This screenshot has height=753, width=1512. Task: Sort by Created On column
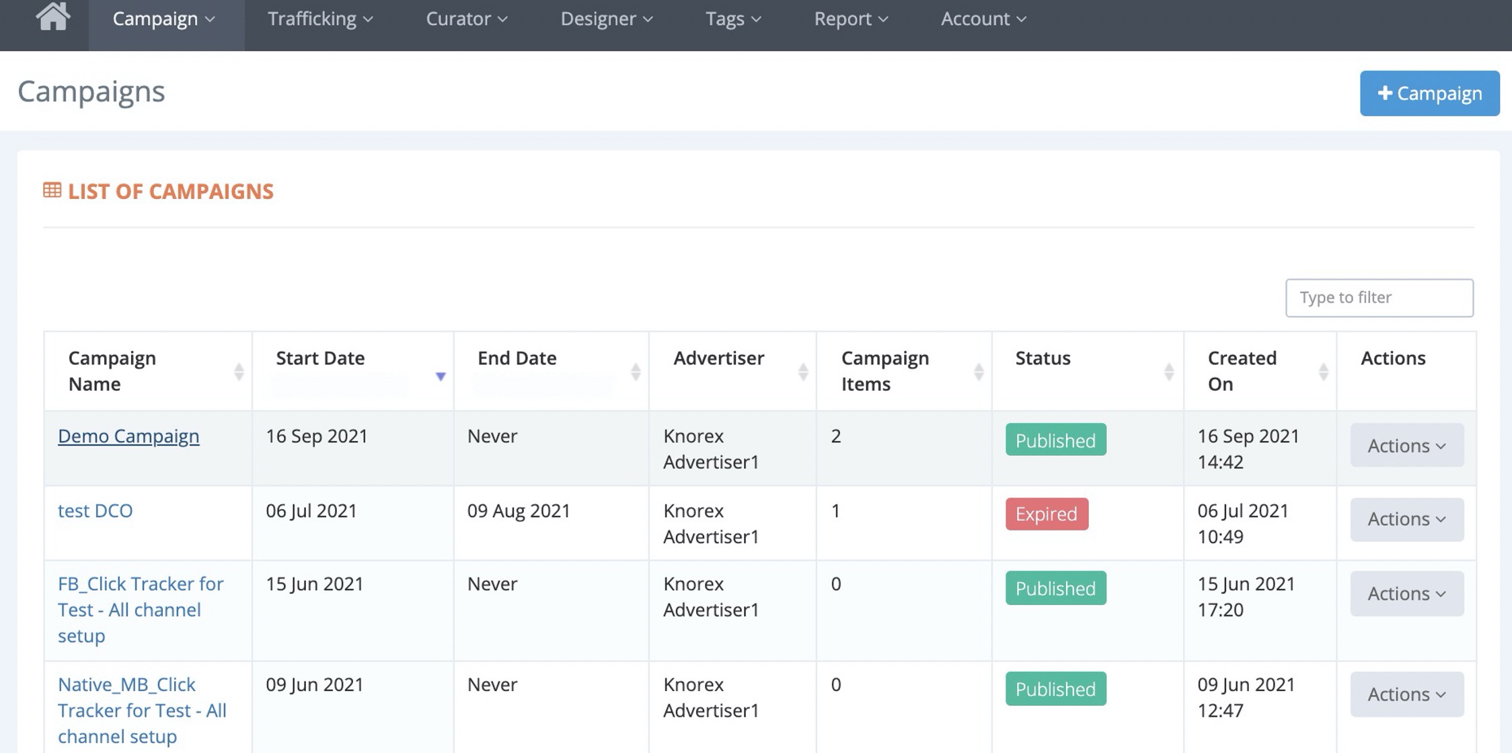[1323, 372]
